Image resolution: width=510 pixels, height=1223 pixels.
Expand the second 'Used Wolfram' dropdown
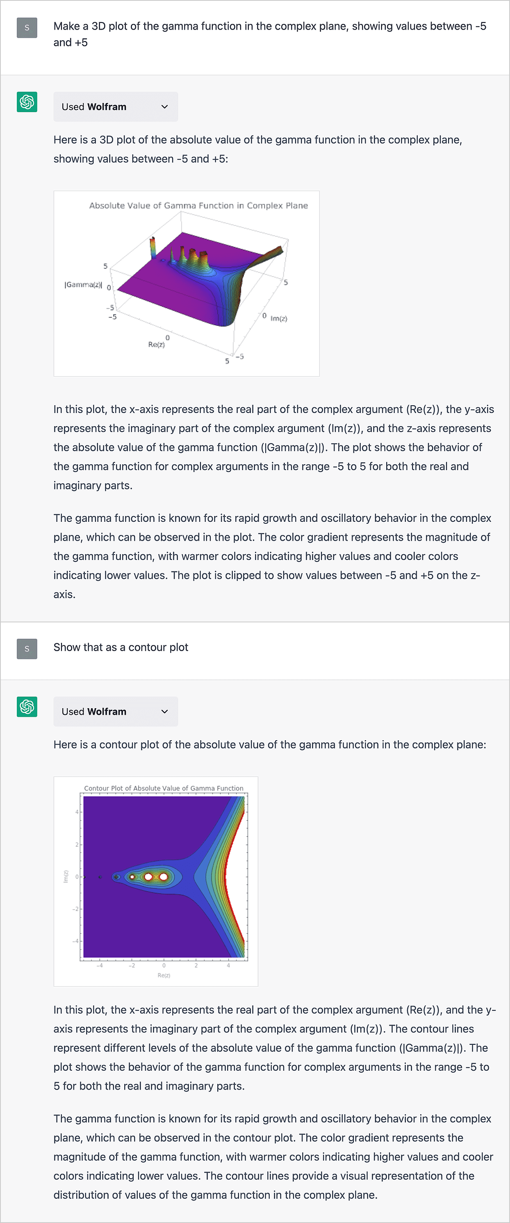(x=116, y=711)
